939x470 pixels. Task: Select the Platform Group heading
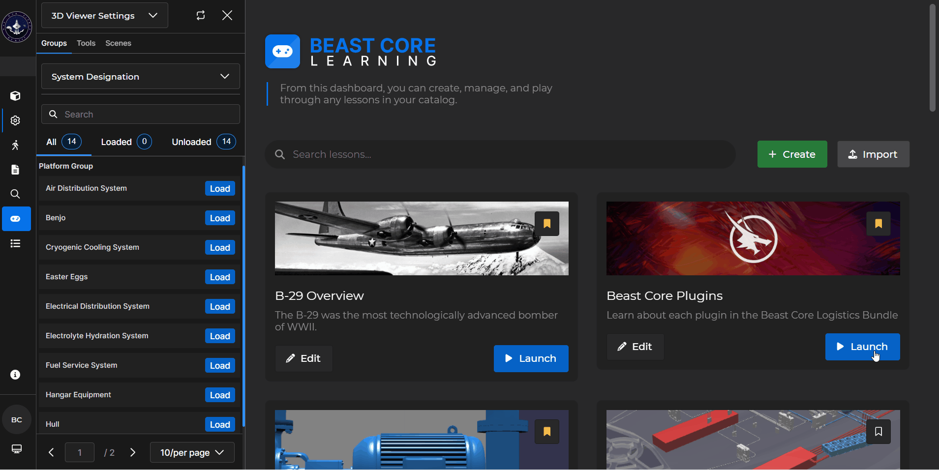click(66, 166)
